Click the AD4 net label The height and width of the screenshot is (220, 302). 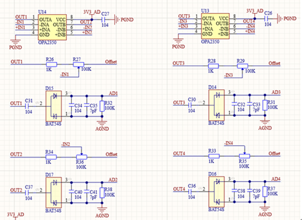276,179
